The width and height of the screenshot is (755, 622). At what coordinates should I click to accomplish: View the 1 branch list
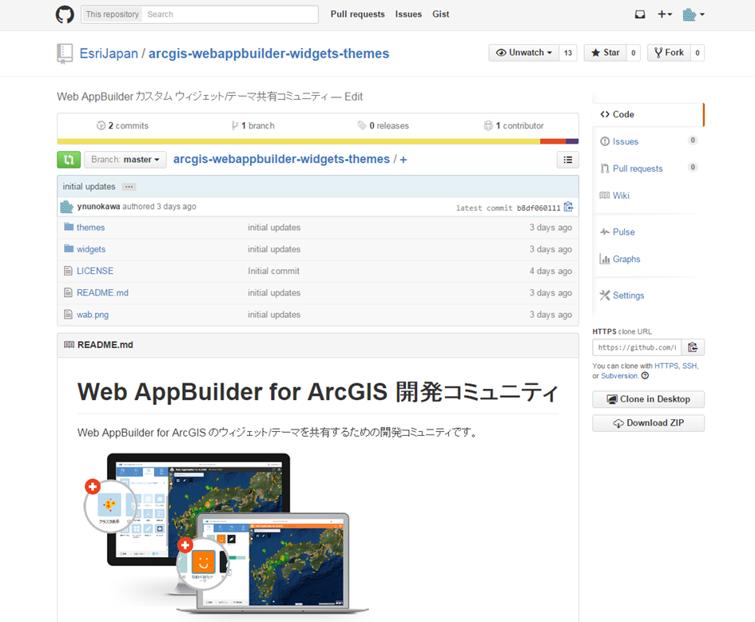tap(252, 125)
